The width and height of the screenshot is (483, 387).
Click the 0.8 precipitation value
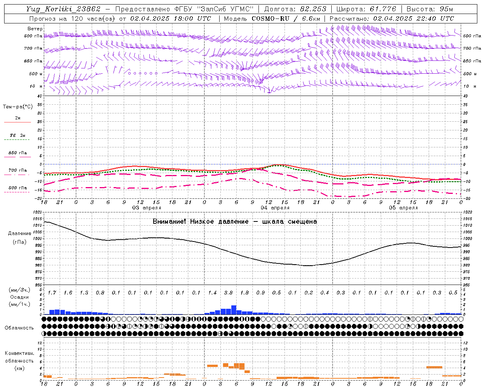click(x=100, y=293)
